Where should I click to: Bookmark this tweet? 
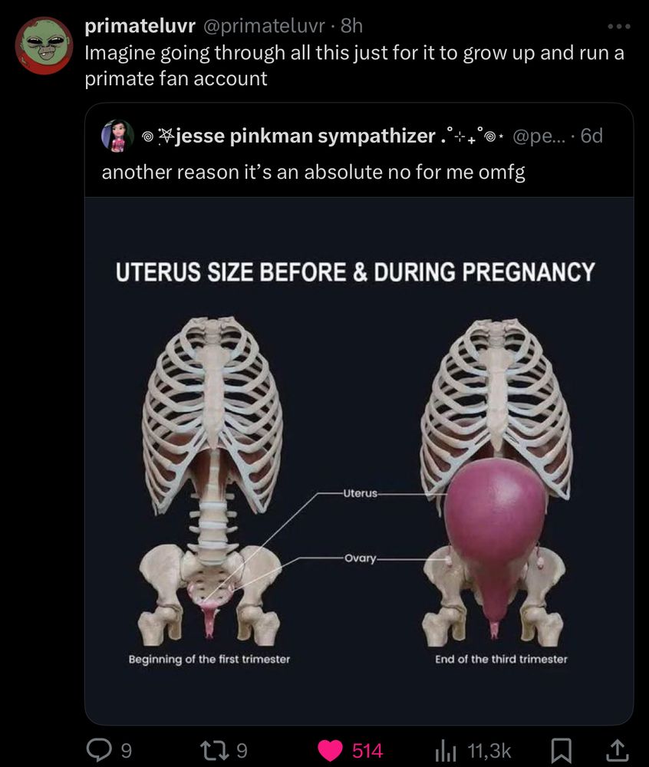pyautogui.click(x=562, y=750)
